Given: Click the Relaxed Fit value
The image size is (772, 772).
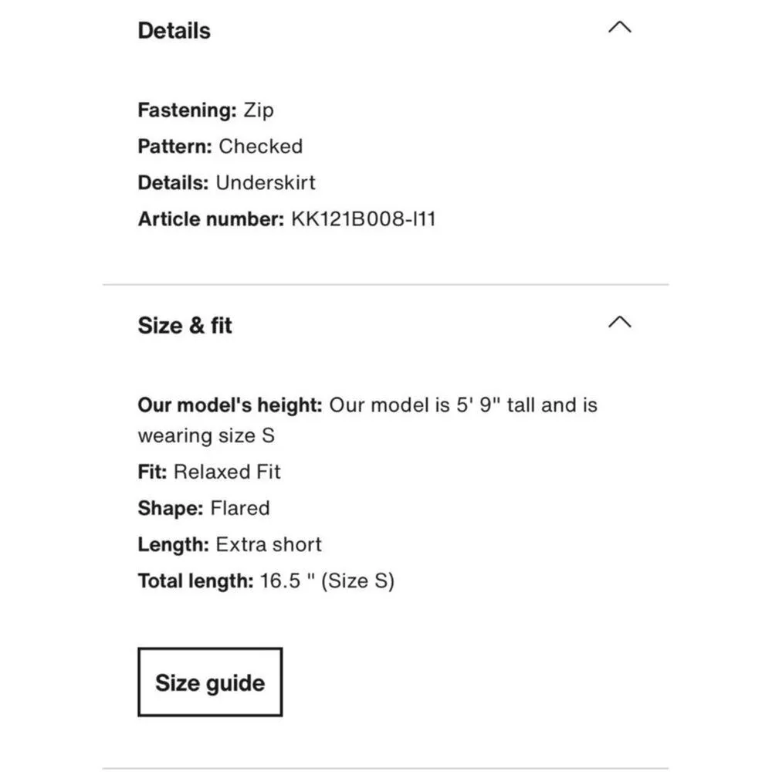Looking at the screenshot, I should [x=227, y=472].
